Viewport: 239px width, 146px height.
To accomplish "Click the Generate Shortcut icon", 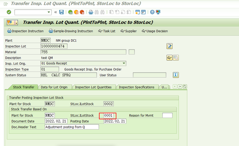I will coord(143,12).
